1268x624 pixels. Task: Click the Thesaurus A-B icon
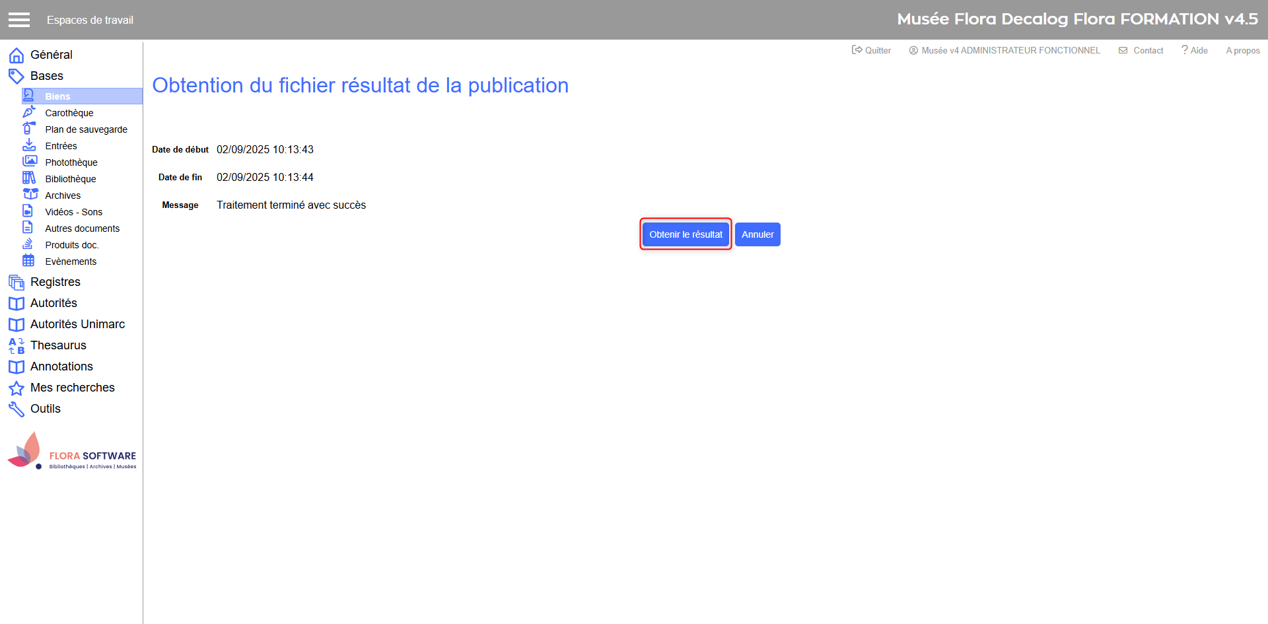click(17, 346)
